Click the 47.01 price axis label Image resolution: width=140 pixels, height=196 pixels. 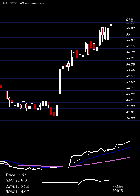(130, 112)
